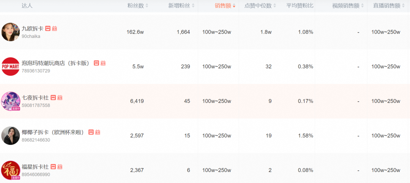Open the 七夜拆卡社 profile name link
This screenshot has height=183, width=410.
click(x=35, y=98)
